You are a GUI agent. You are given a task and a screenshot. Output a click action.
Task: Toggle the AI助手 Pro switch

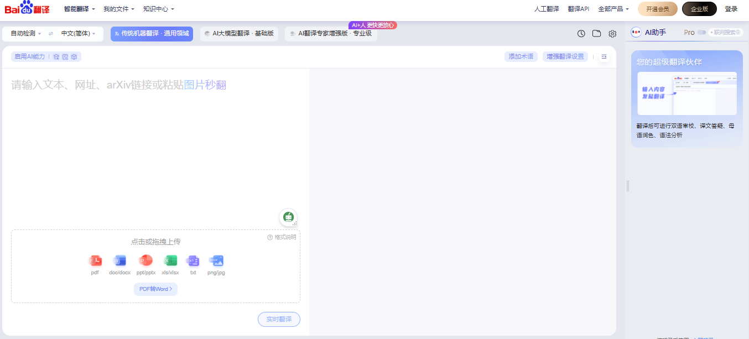700,32
